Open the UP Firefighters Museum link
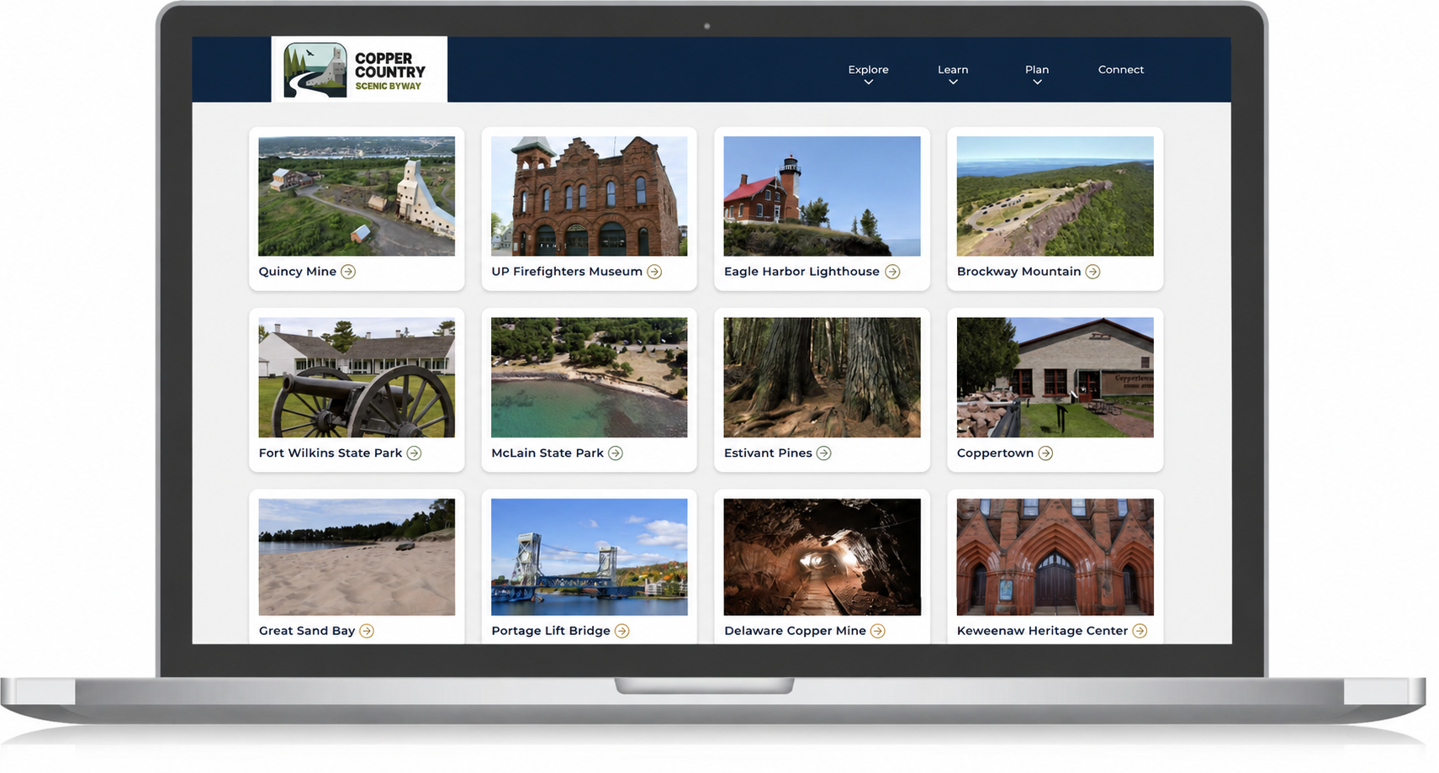The image size is (1439, 773). (567, 272)
